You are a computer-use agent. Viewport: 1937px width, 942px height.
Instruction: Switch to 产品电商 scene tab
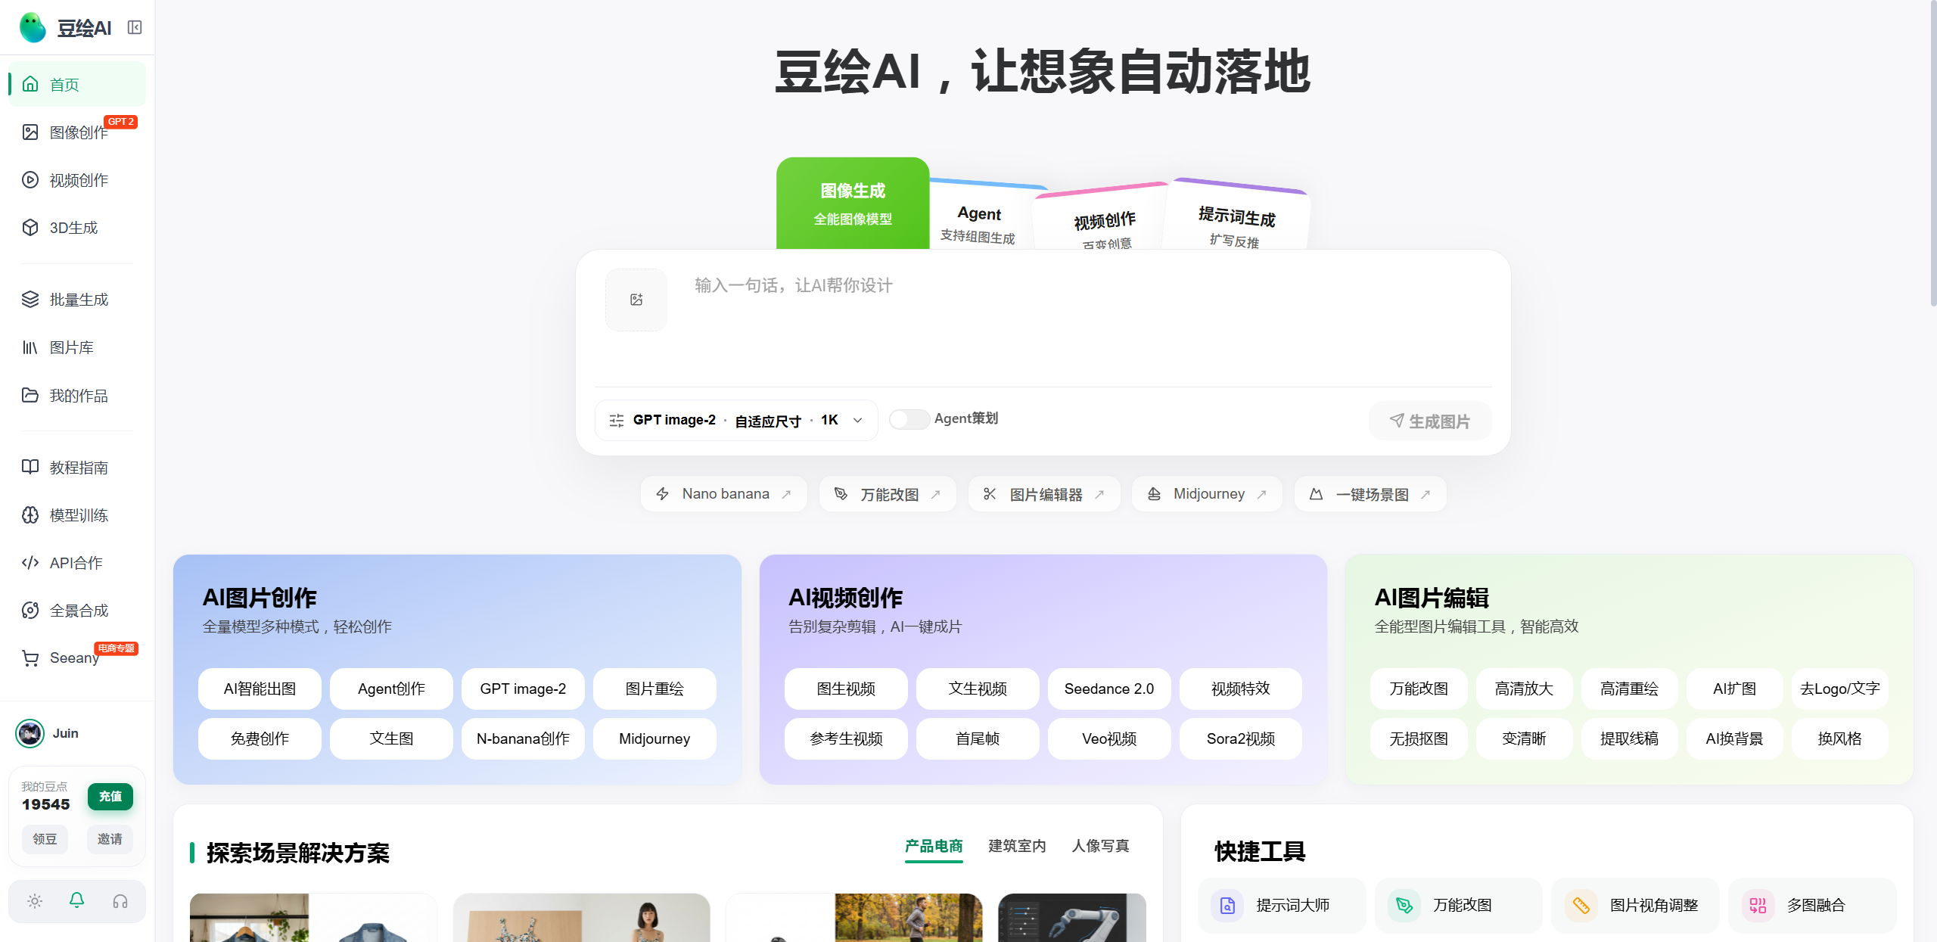coord(934,846)
